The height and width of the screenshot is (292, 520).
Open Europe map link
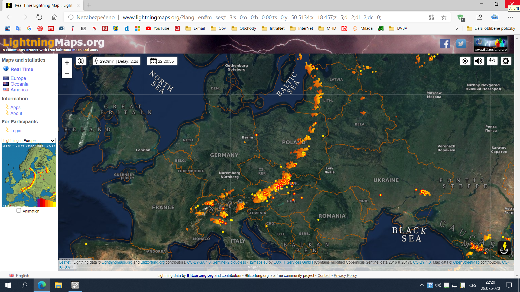18,78
